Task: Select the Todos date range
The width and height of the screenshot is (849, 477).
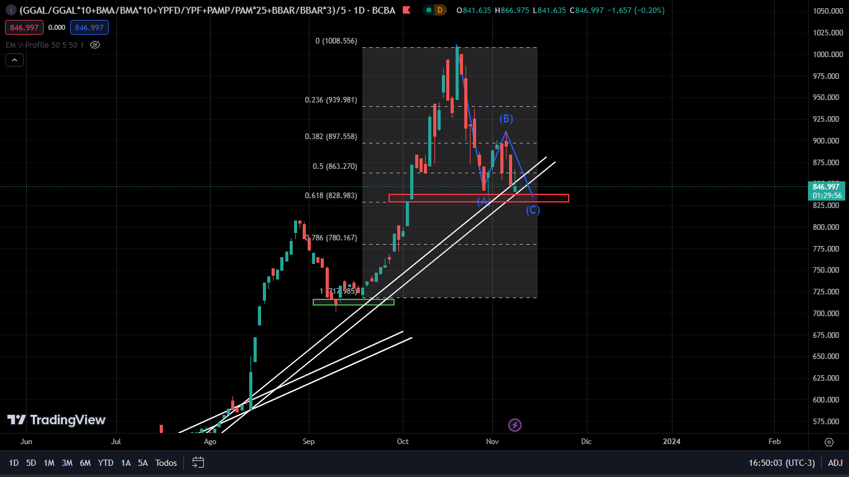Action: (x=166, y=463)
